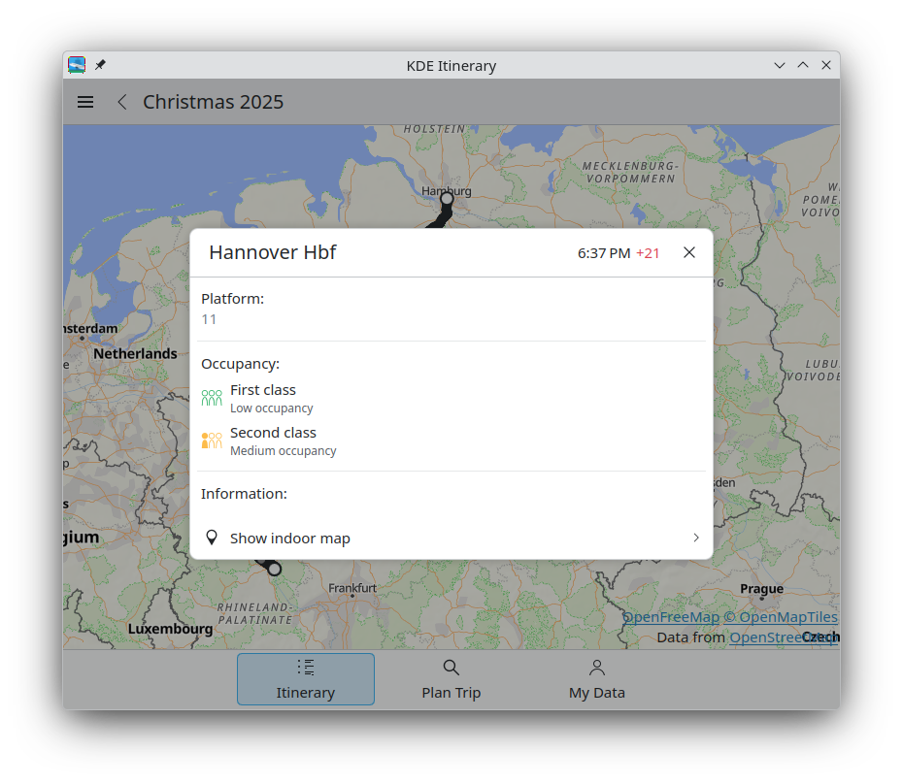
Task: Click the Second class occupancy icon
Action: pos(212,441)
